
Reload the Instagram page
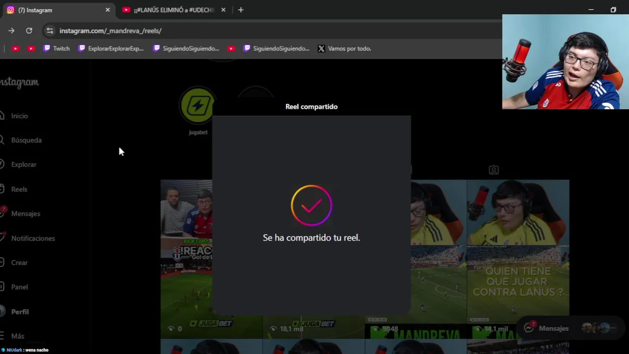click(x=29, y=30)
